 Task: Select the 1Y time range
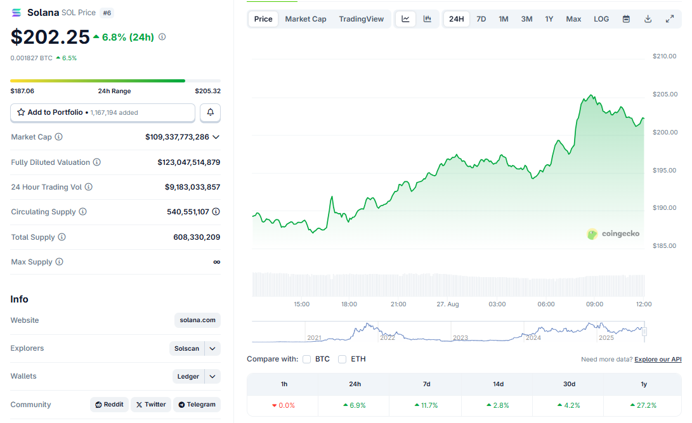click(549, 19)
